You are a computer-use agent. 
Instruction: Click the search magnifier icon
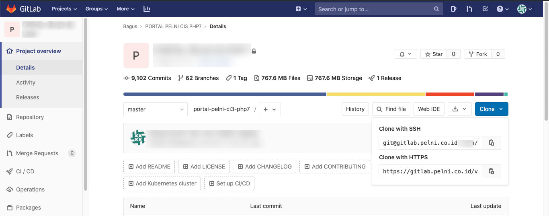coord(436,9)
